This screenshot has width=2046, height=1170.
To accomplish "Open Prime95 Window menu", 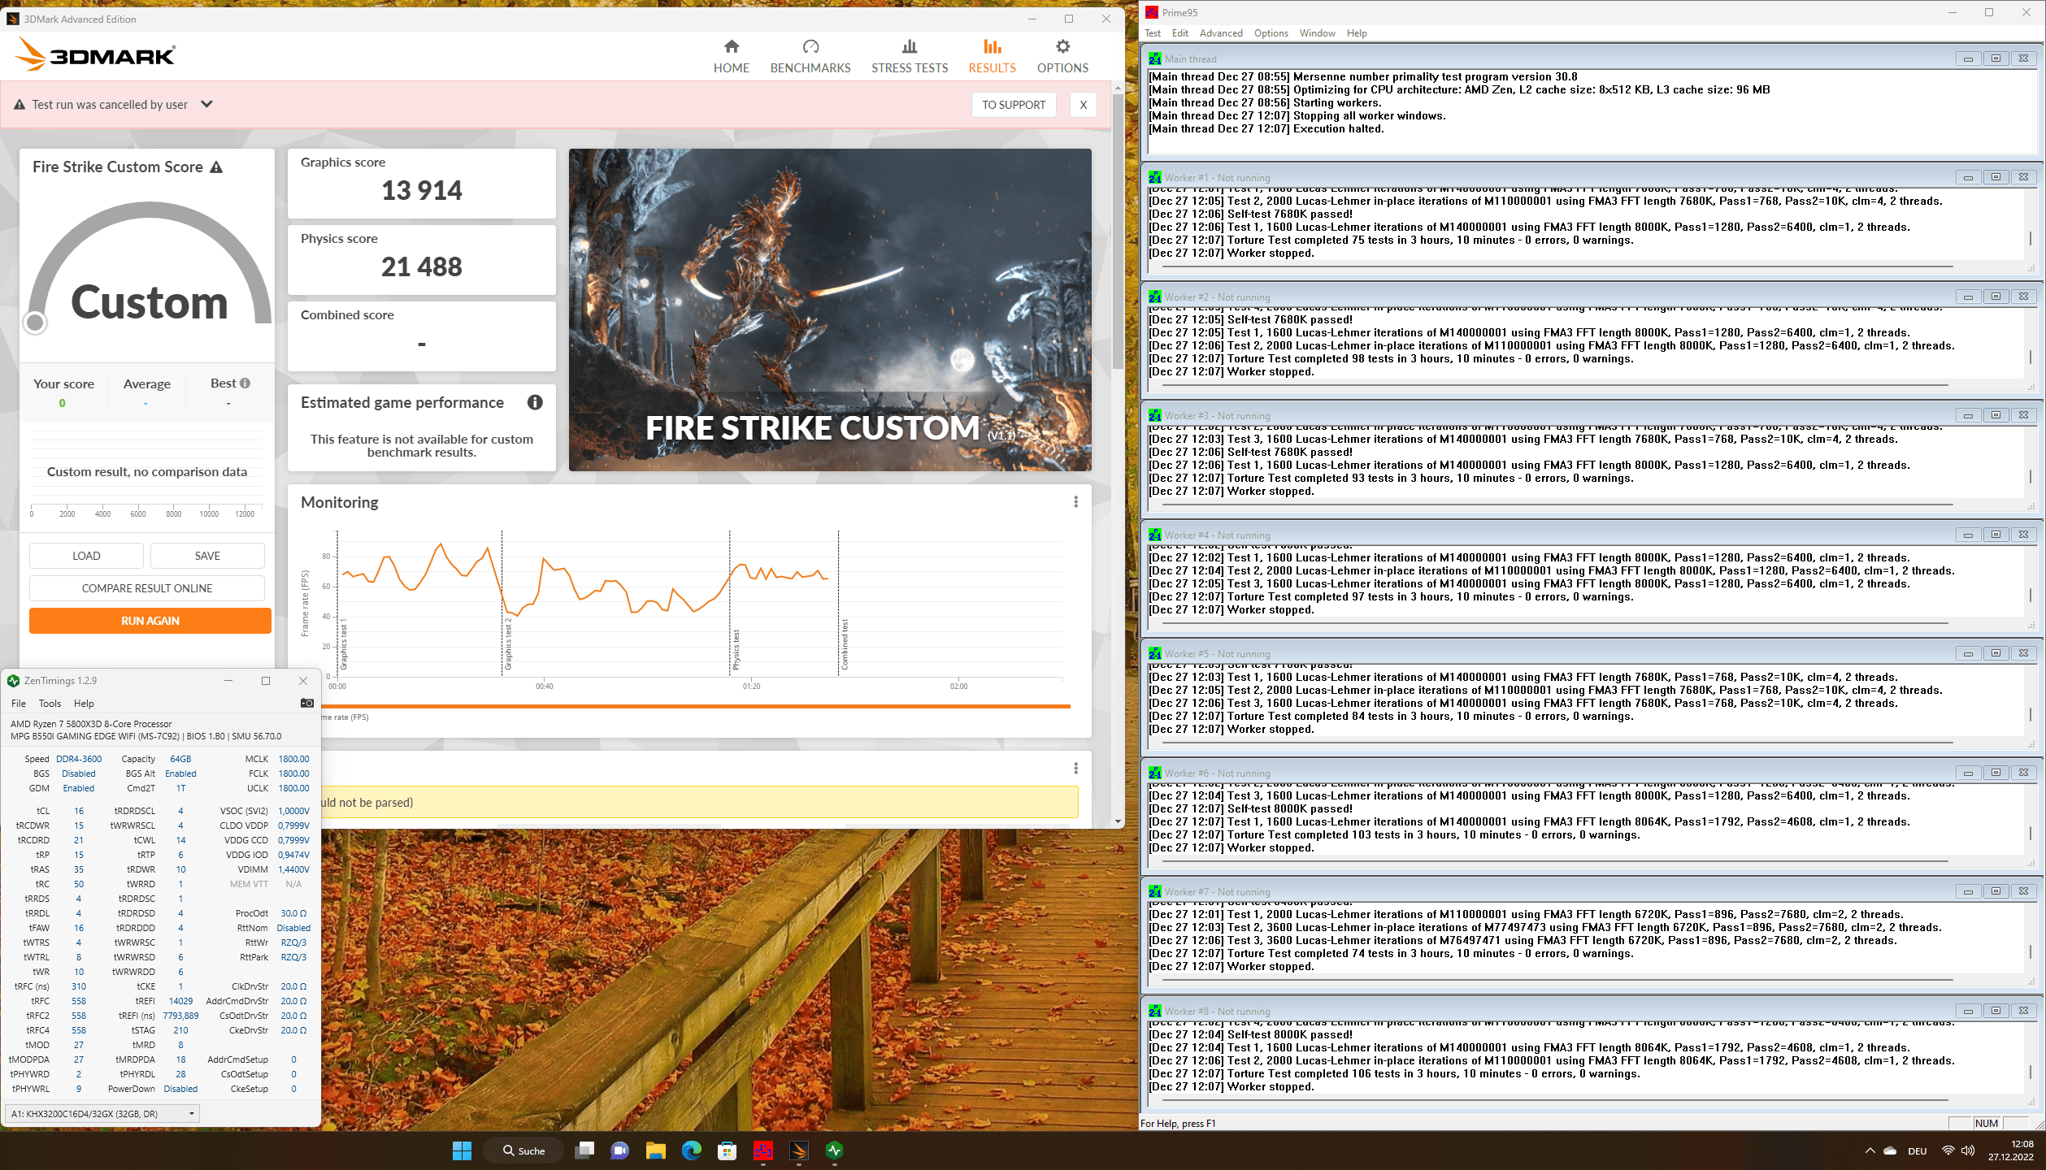I will point(1317,33).
